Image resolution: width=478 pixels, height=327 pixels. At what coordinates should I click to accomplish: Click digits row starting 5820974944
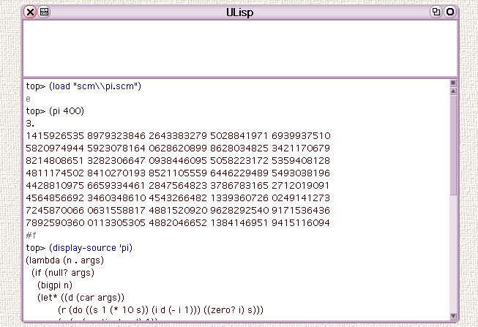pyautogui.click(x=178, y=148)
